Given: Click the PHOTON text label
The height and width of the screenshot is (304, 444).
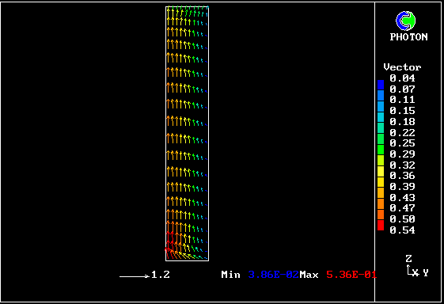Looking at the screenshot, I should click(x=408, y=37).
